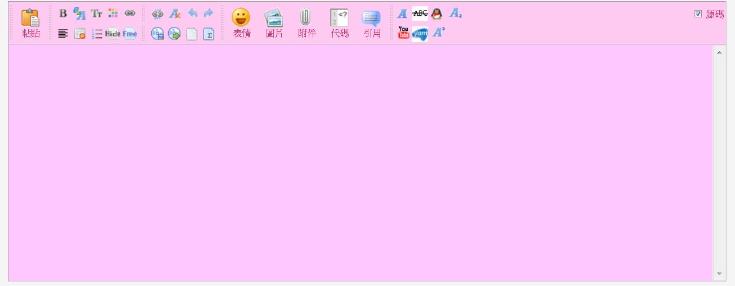
Task: Redo the last edit
Action: click(209, 13)
